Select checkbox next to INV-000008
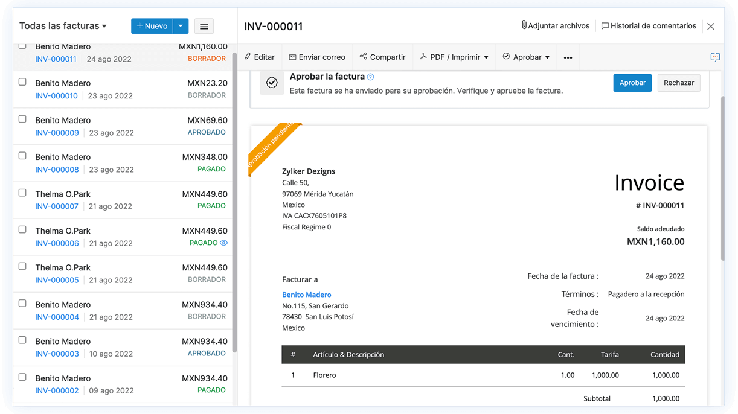 22,156
